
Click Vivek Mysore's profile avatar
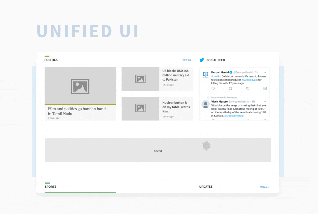point(206,104)
